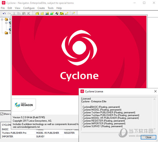Select the top folder icon in the tree

click(6, 19)
